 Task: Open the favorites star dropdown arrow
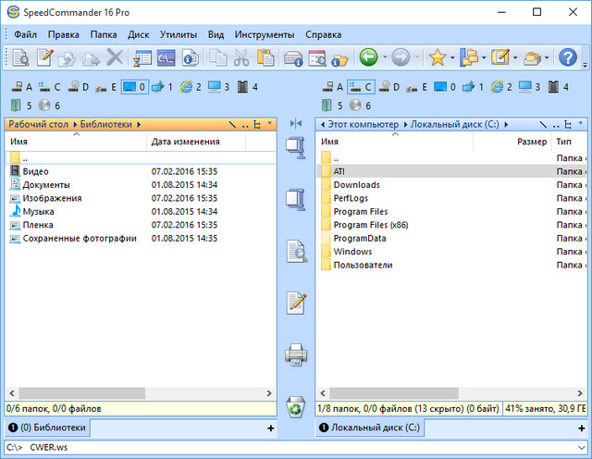(451, 57)
